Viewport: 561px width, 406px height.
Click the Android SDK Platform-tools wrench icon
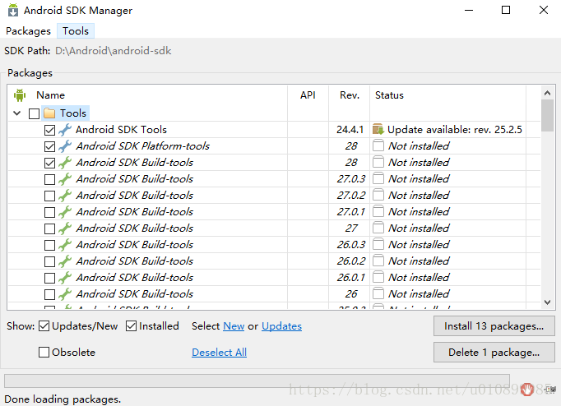65,146
